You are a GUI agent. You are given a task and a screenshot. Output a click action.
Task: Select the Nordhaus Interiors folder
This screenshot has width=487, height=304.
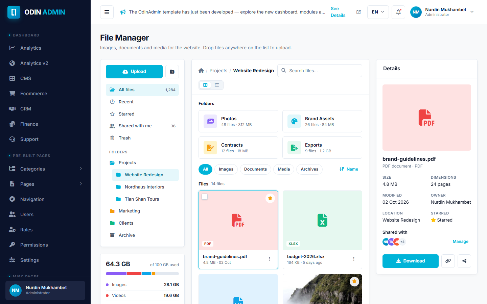pos(145,187)
